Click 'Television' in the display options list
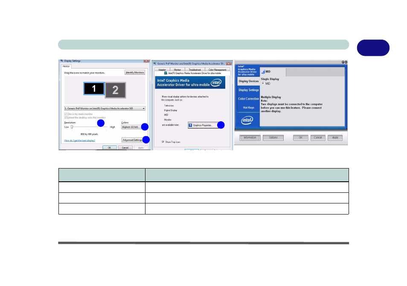The image size is (407, 286). [x=169, y=106]
